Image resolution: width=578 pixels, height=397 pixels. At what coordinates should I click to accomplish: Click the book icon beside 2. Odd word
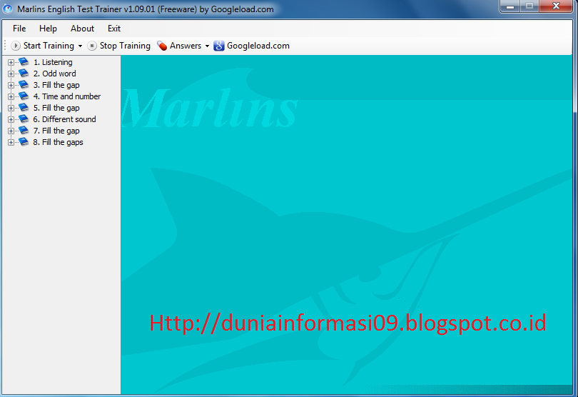pyautogui.click(x=24, y=73)
